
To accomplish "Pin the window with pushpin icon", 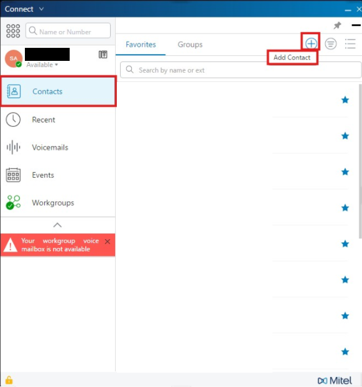I will click(x=337, y=25).
